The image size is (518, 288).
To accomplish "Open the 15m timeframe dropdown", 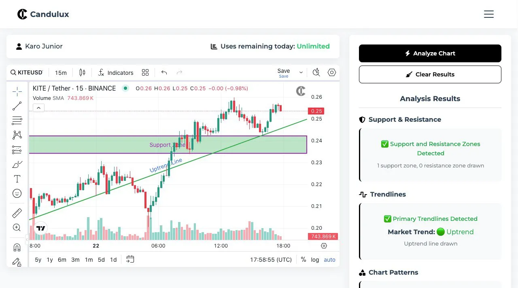I will 61,73.
